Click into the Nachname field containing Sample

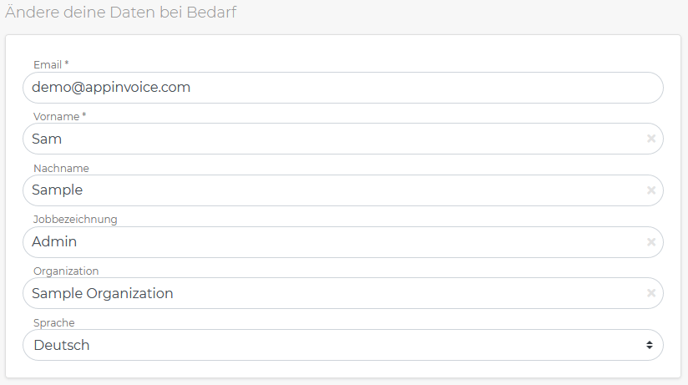pos(342,190)
